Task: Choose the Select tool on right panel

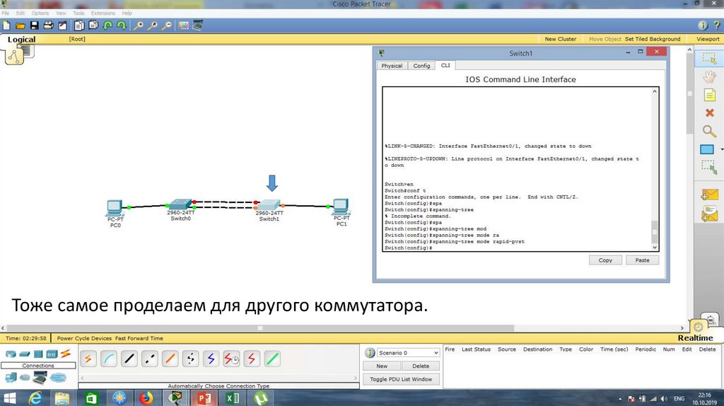Action: [x=709, y=58]
